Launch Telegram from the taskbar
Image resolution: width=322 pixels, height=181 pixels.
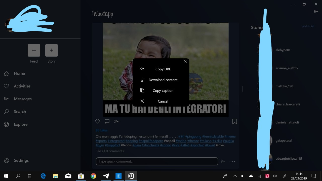click(x=106, y=176)
